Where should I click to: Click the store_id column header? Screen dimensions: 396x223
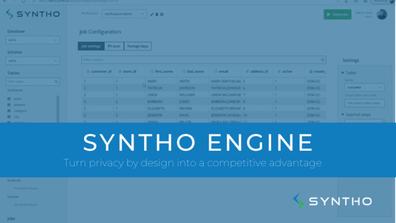[130, 72]
